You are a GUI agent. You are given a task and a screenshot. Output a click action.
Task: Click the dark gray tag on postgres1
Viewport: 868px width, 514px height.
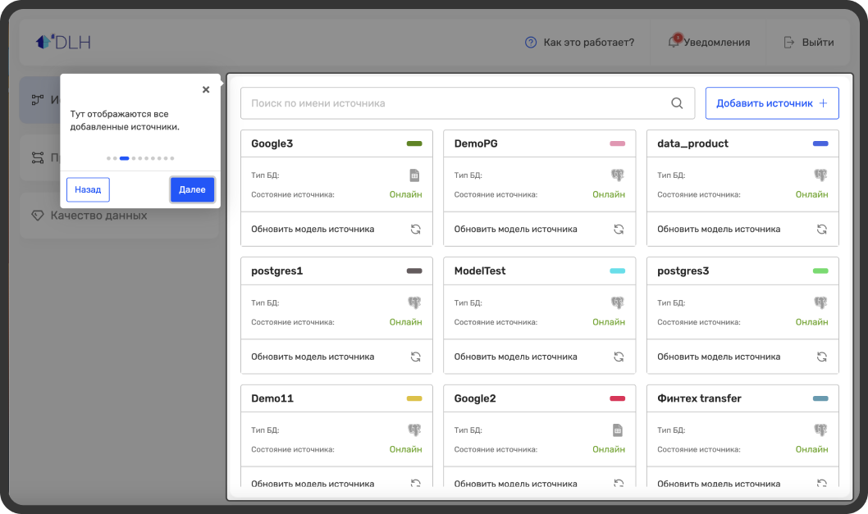[414, 271]
